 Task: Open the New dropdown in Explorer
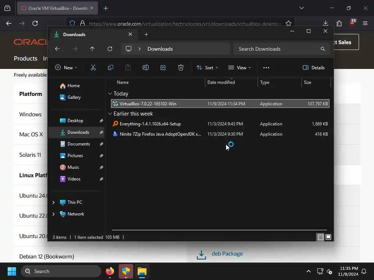coord(66,67)
